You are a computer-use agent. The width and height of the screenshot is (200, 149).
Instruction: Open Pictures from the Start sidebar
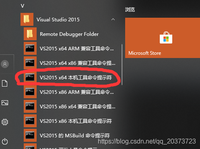tap(5, 103)
